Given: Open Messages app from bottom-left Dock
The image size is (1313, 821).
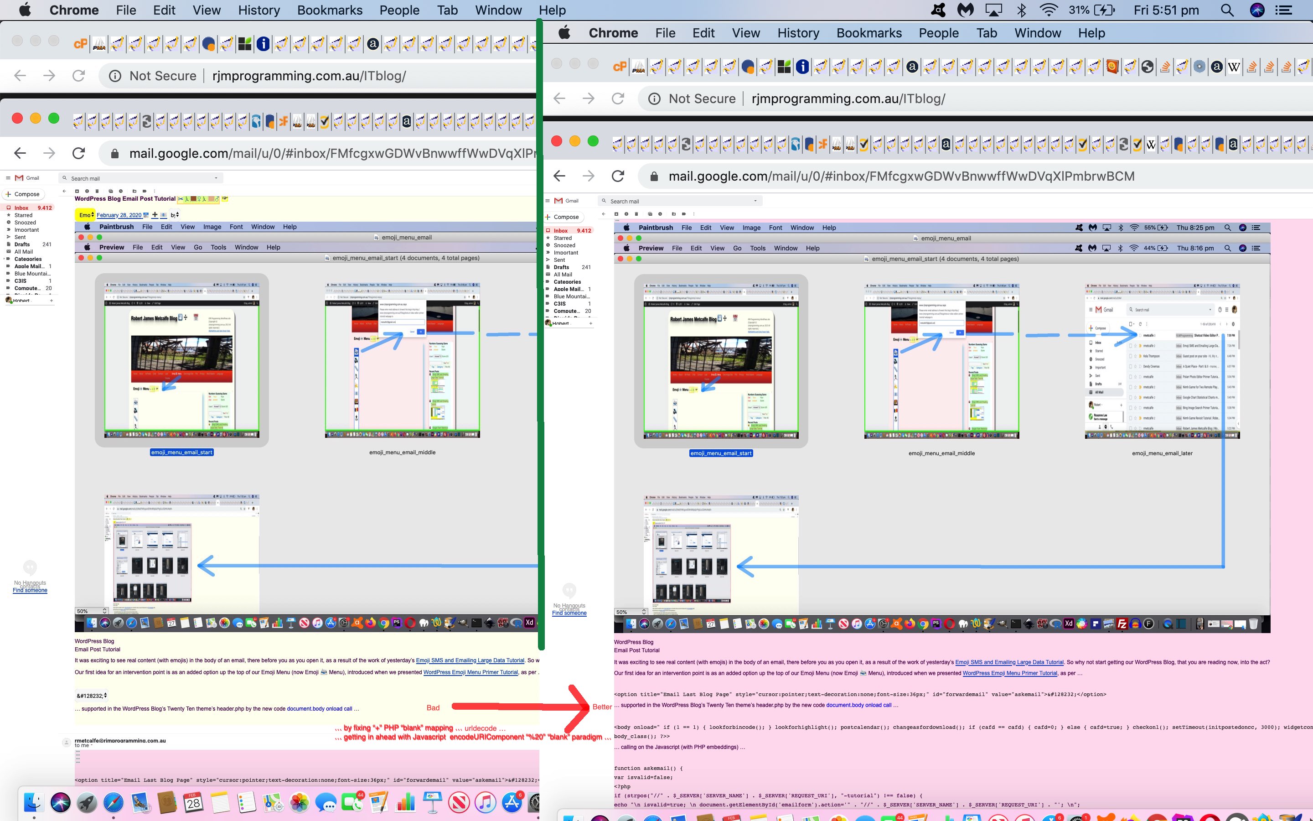Looking at the screenshot, I should coord(326,802).
